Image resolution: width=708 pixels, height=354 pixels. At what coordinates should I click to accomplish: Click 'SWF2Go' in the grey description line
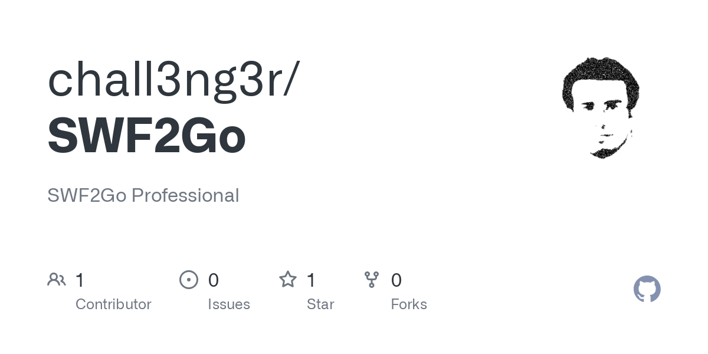coord(87,195)
